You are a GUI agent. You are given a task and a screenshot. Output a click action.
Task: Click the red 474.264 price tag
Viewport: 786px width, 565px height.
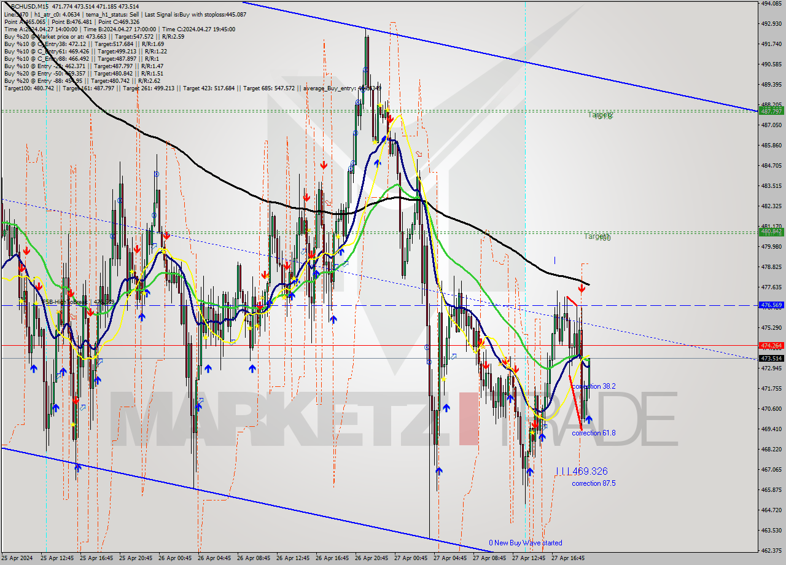click(x=771, y=345)
